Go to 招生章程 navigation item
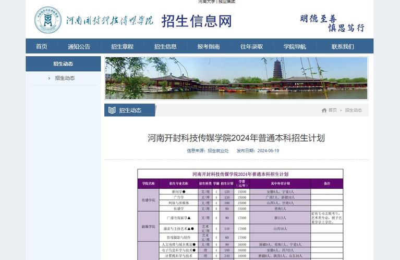The image size is (400, 260). [122, 47]
